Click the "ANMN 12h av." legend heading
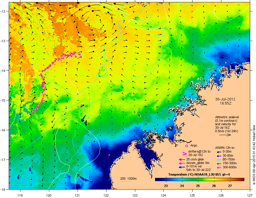This screenshot has height=198, width=256. tap(225, 148)
